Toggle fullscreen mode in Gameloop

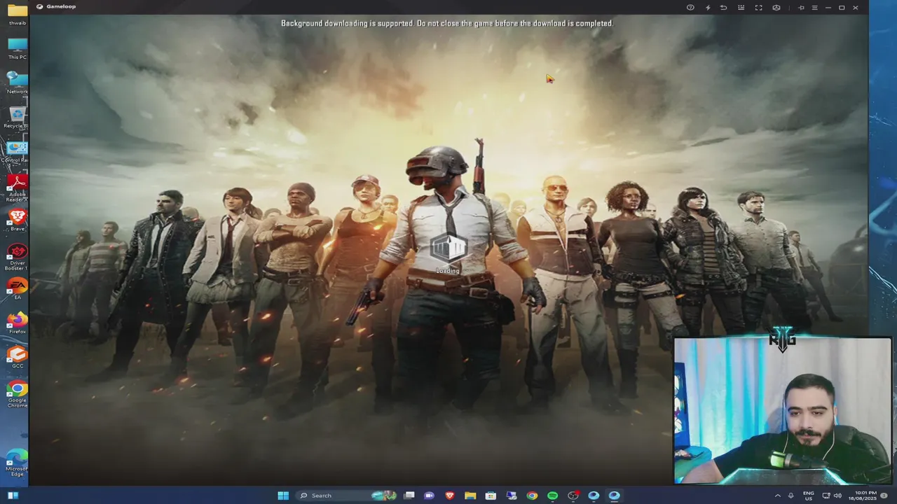click(758, 8)
